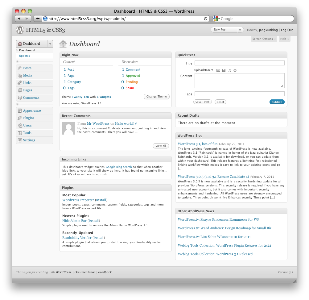Click the Add Audio music-note icon
Viewport: 309px width, 300px height.
click(x=229, y=70)
